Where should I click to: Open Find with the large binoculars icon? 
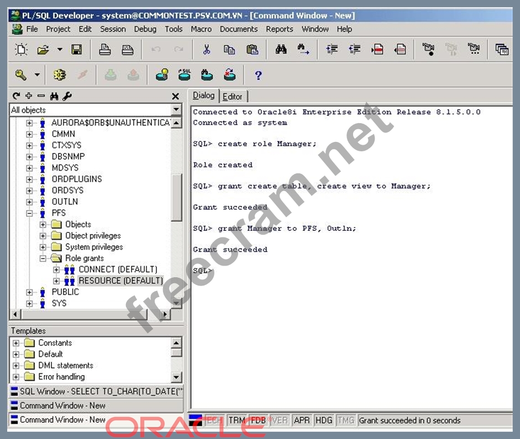coord(281,49)
